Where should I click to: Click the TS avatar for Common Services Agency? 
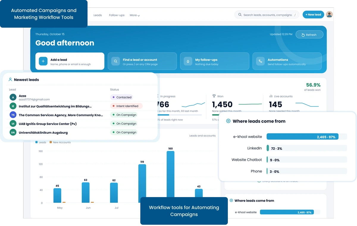(13, 115)
